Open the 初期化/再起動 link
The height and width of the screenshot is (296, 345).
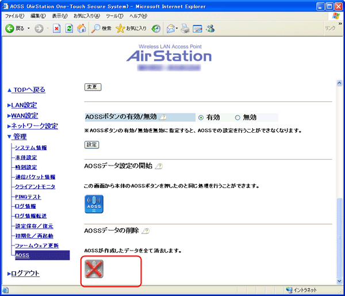coord(34,236)
